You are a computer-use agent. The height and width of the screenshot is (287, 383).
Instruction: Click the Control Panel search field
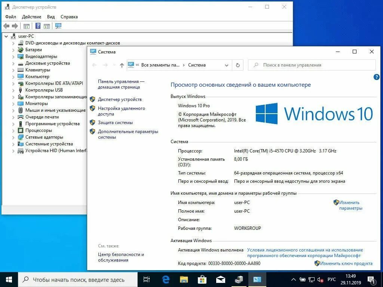coord(312,65)
